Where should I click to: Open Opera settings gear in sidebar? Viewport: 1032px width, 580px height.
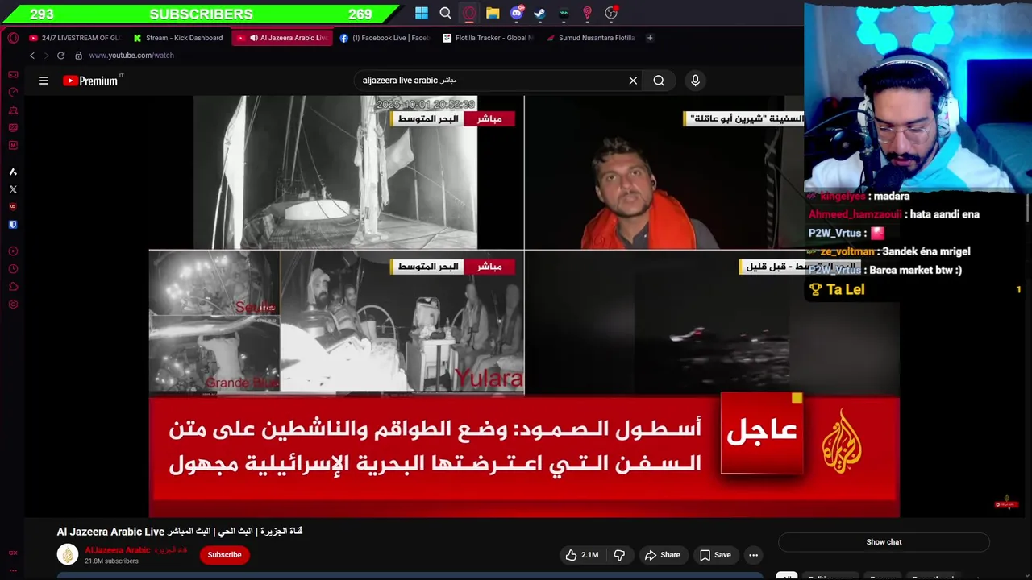pos(13,304)
